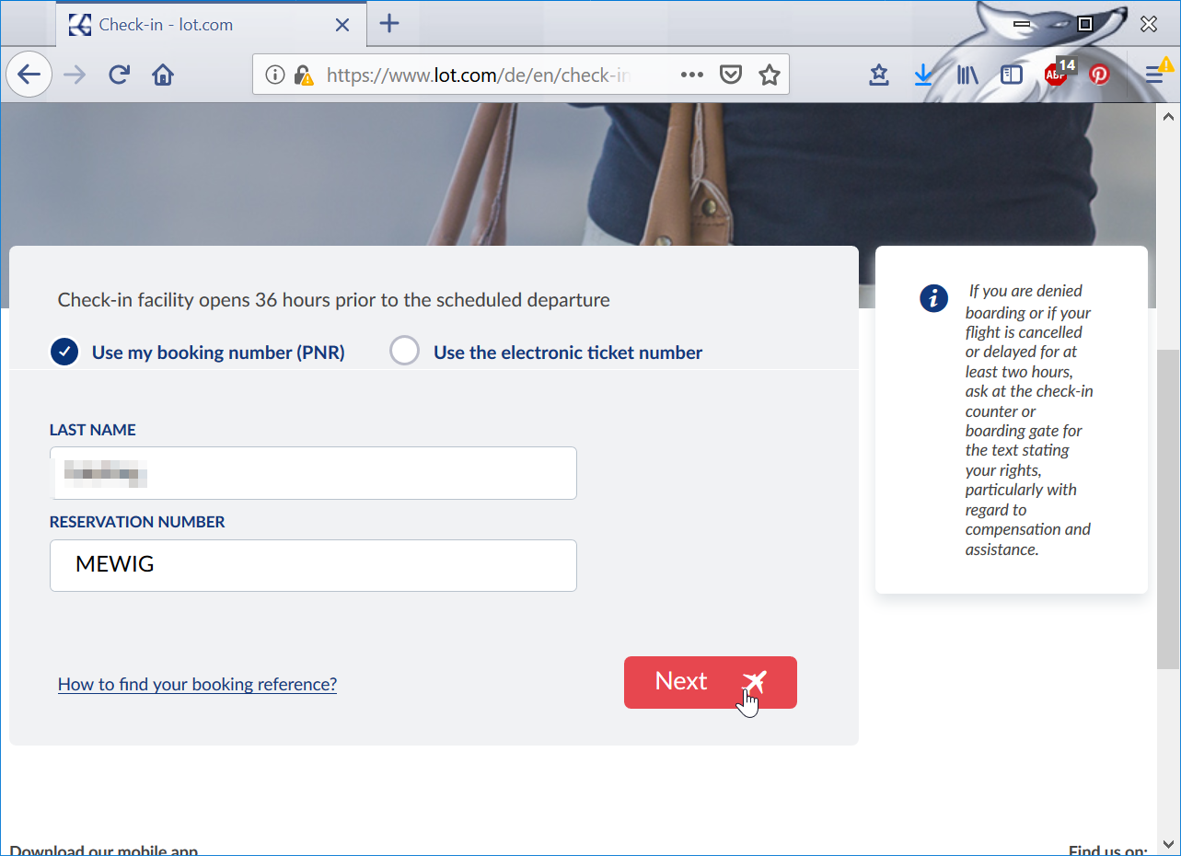Viewport: 1181px width, 856px height.
Task: Open the browser home page
Action: pos(163,75)
